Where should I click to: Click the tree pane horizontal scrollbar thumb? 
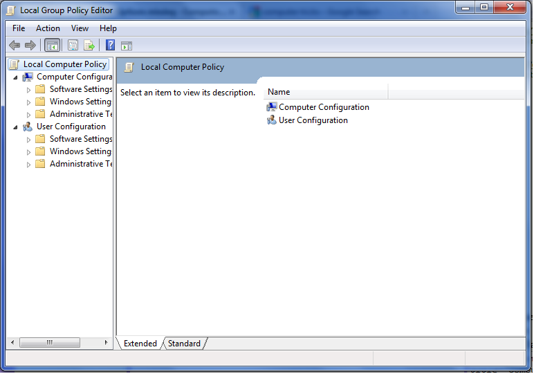(x=50, y=342)
